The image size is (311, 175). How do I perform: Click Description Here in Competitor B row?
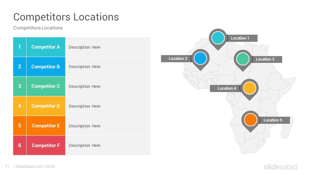(x=85, y=67)
